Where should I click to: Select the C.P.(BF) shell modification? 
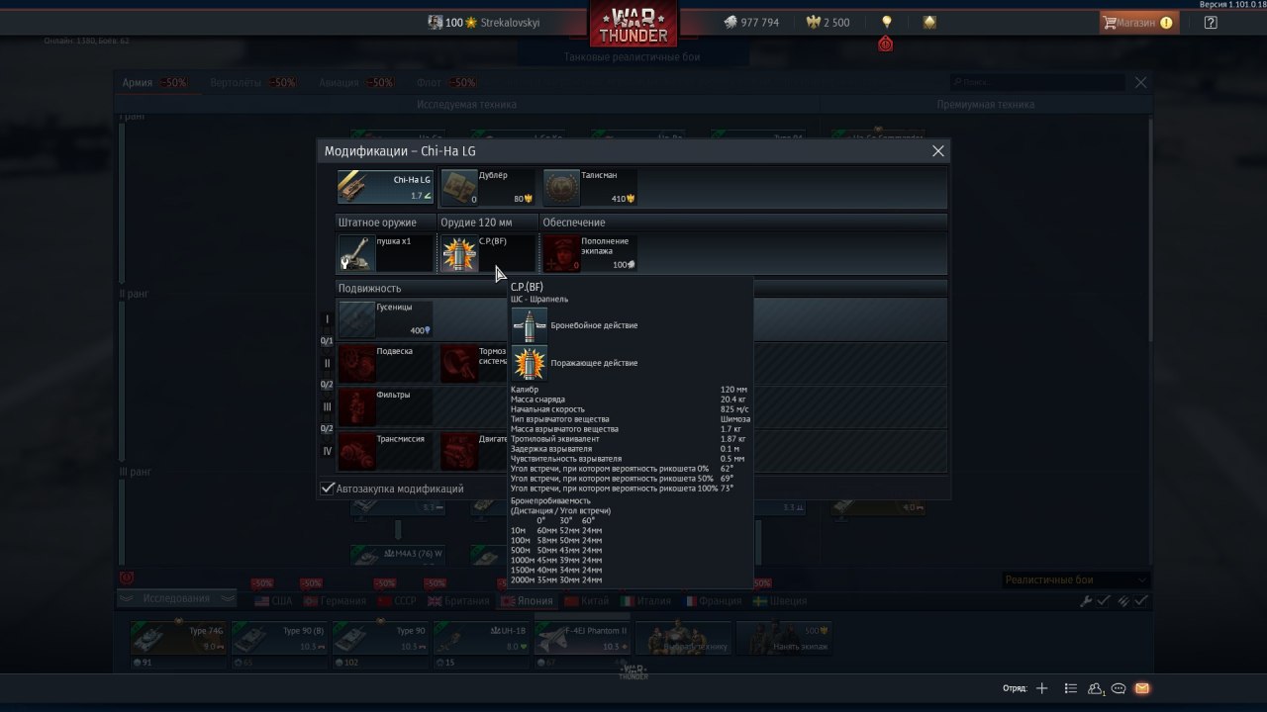click(488, 253)
